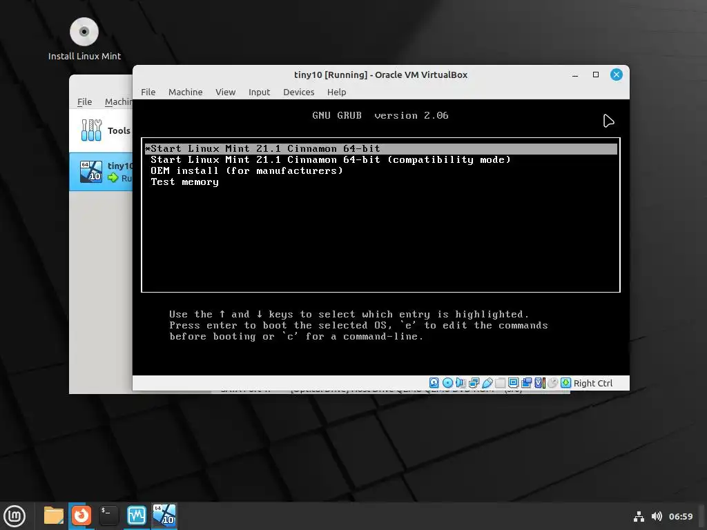Open the volume tray icon
The width and height of the screenshot is (707, 530).
(x=657, y=516)
